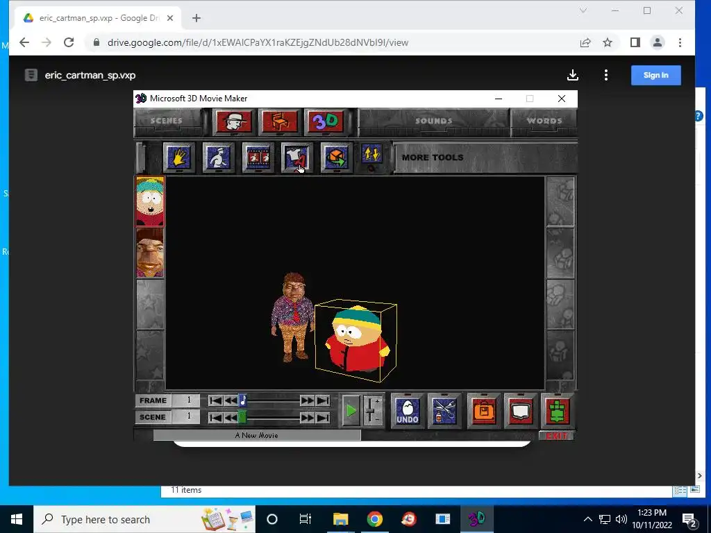This screenshot has height=533, width=711.
Task: Bookmark this page with the star
Action: click(x=608, y=42)
